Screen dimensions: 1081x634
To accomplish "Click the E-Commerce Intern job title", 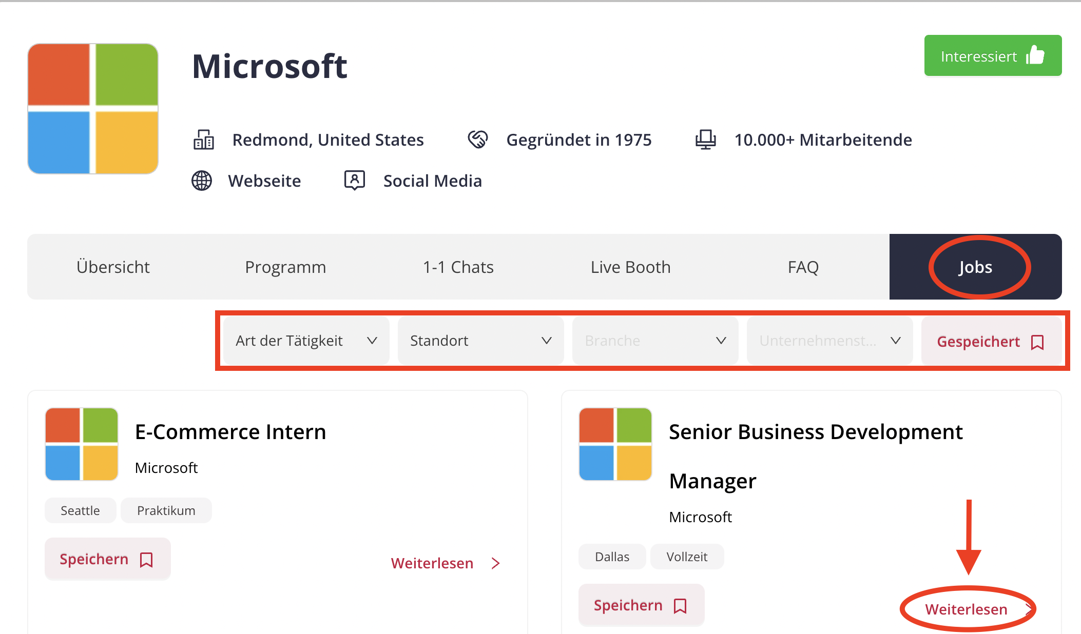I will click(x=230, y=432).
